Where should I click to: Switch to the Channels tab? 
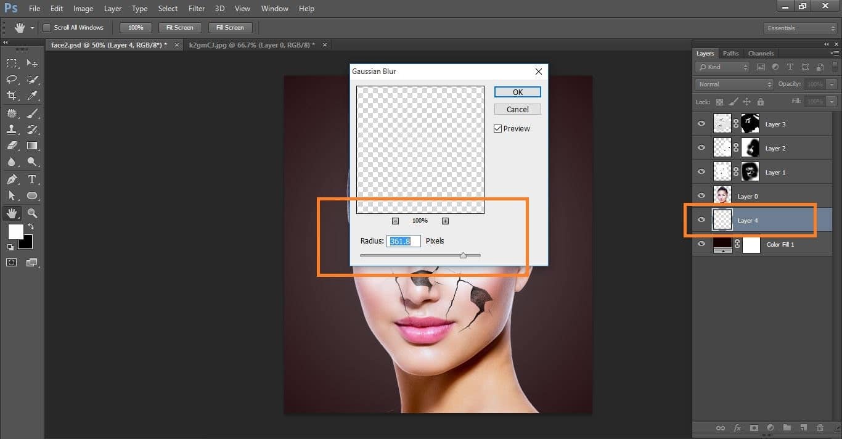[x=761, y=54]
